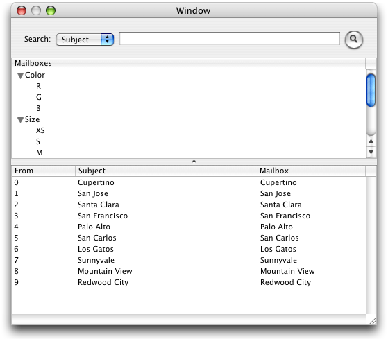
Task: Collapse the Color group disclosure triangle
Action: [x=20, y=76]
